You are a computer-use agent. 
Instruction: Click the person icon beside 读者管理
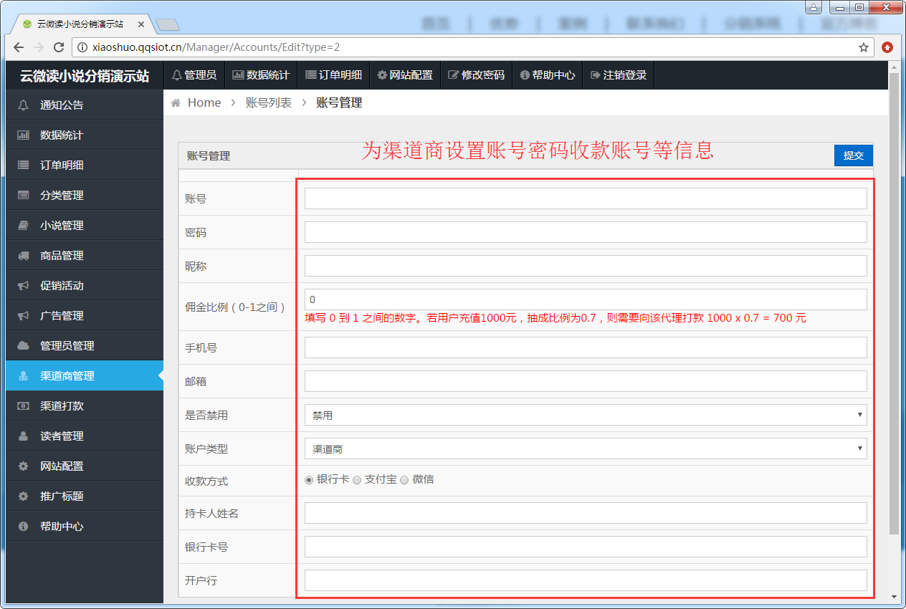(x=24, y=436)
